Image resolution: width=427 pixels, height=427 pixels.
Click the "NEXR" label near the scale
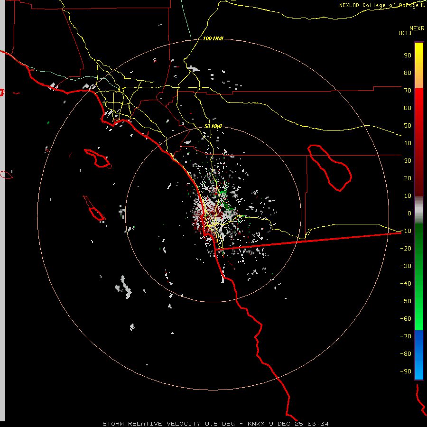click(x=417, y=28)
